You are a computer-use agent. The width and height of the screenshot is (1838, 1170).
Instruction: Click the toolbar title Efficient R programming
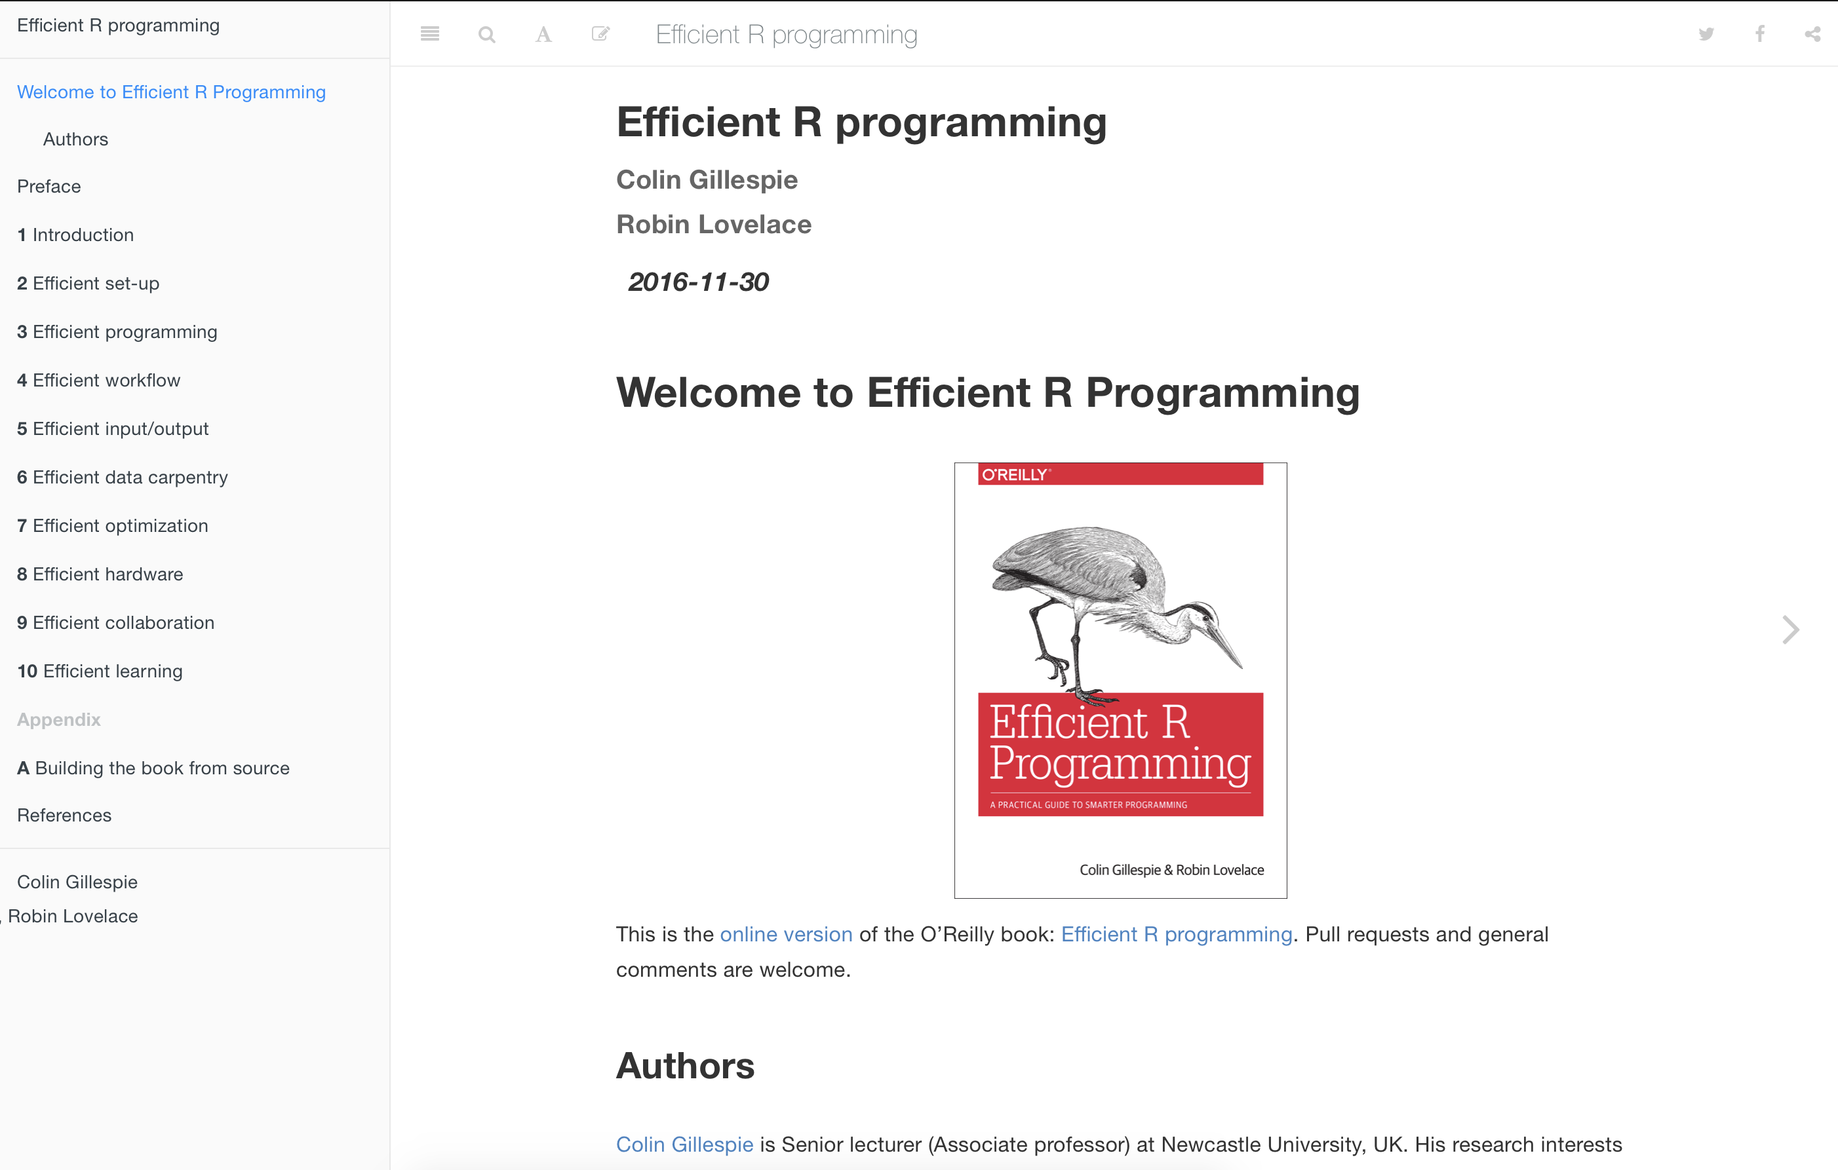click(786, 34)
